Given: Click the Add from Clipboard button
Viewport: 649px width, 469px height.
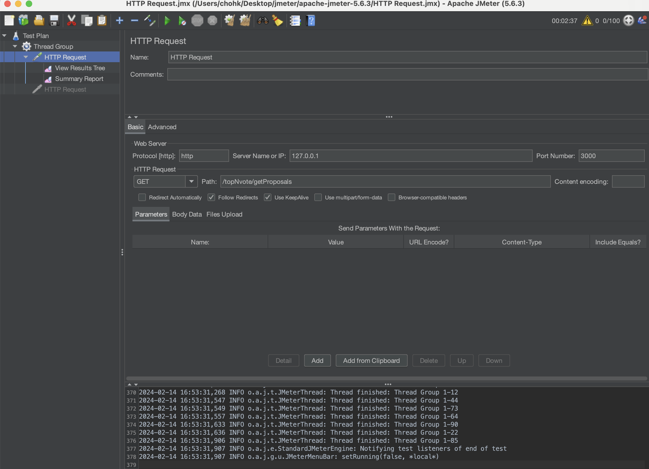Looking at the screenshot, I should tap(371, 361).
